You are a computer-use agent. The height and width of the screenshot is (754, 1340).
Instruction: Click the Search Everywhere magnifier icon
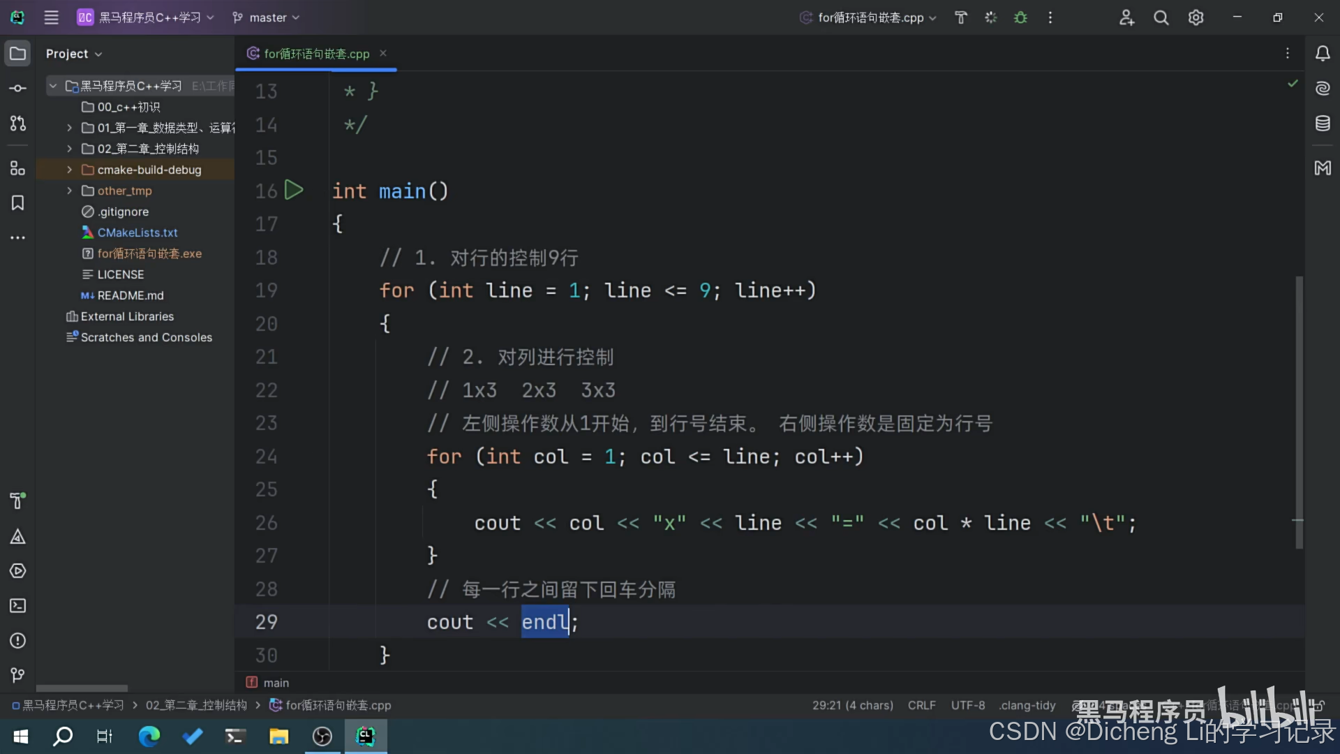(1161, 17)
